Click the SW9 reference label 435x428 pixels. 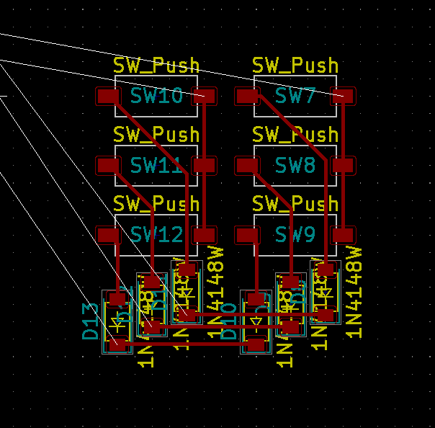(295, 234)
